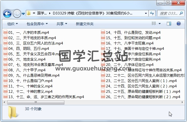Select MP4 icon of 22、二十二、区分五同六同生人
Image resolution: width=187 pixels, height=122 pixels.
coord(103,75)
